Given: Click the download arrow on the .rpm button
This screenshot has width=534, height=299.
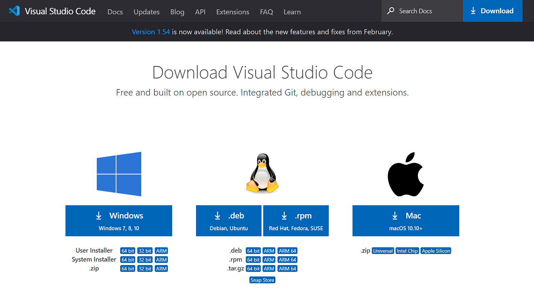Looking at the screenshot, I should click(284, 215).
